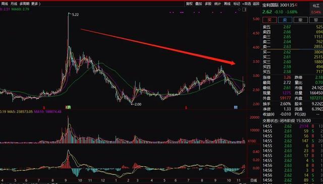Toggle 叠加 overlay option
This screenshot has width=323, height=184.
tap(198, 4)
